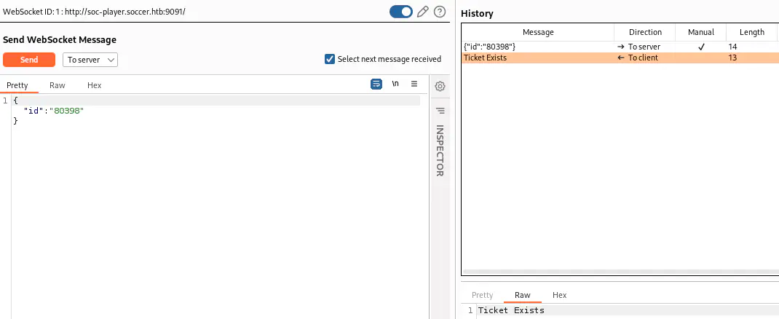Click the pencil edit WebSocket target icon

coord(423,12)
